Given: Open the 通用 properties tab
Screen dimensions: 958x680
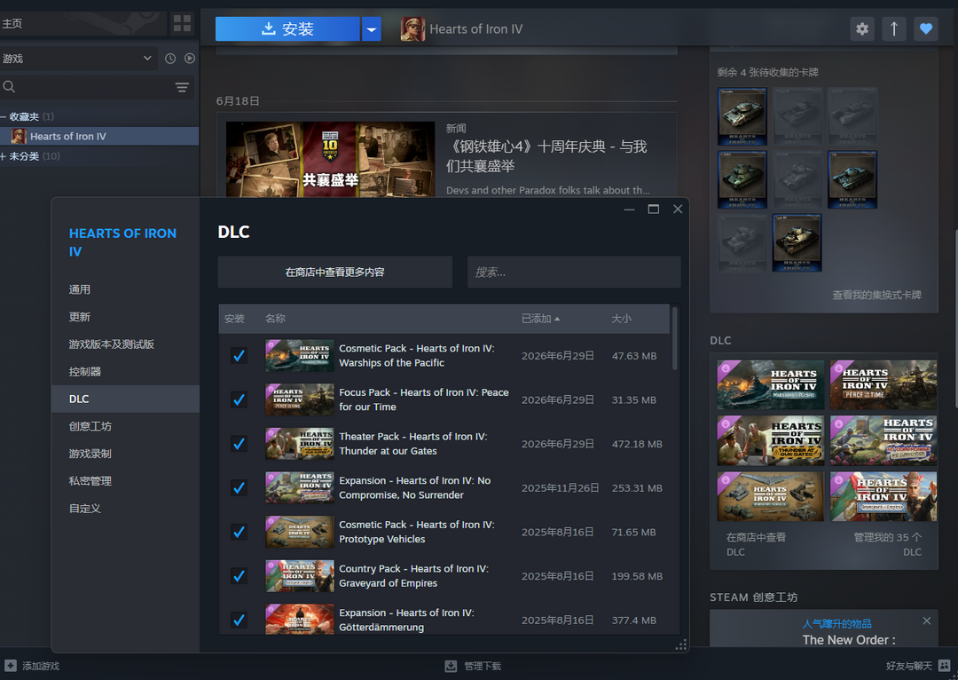Looking at the screenshot, I should 125,289.
